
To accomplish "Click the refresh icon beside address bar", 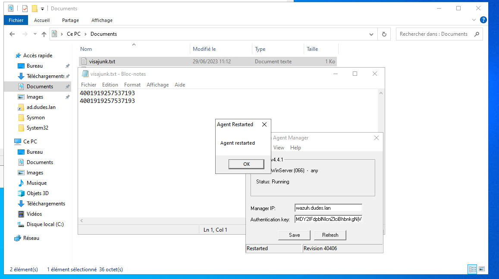I will point(384,34).
